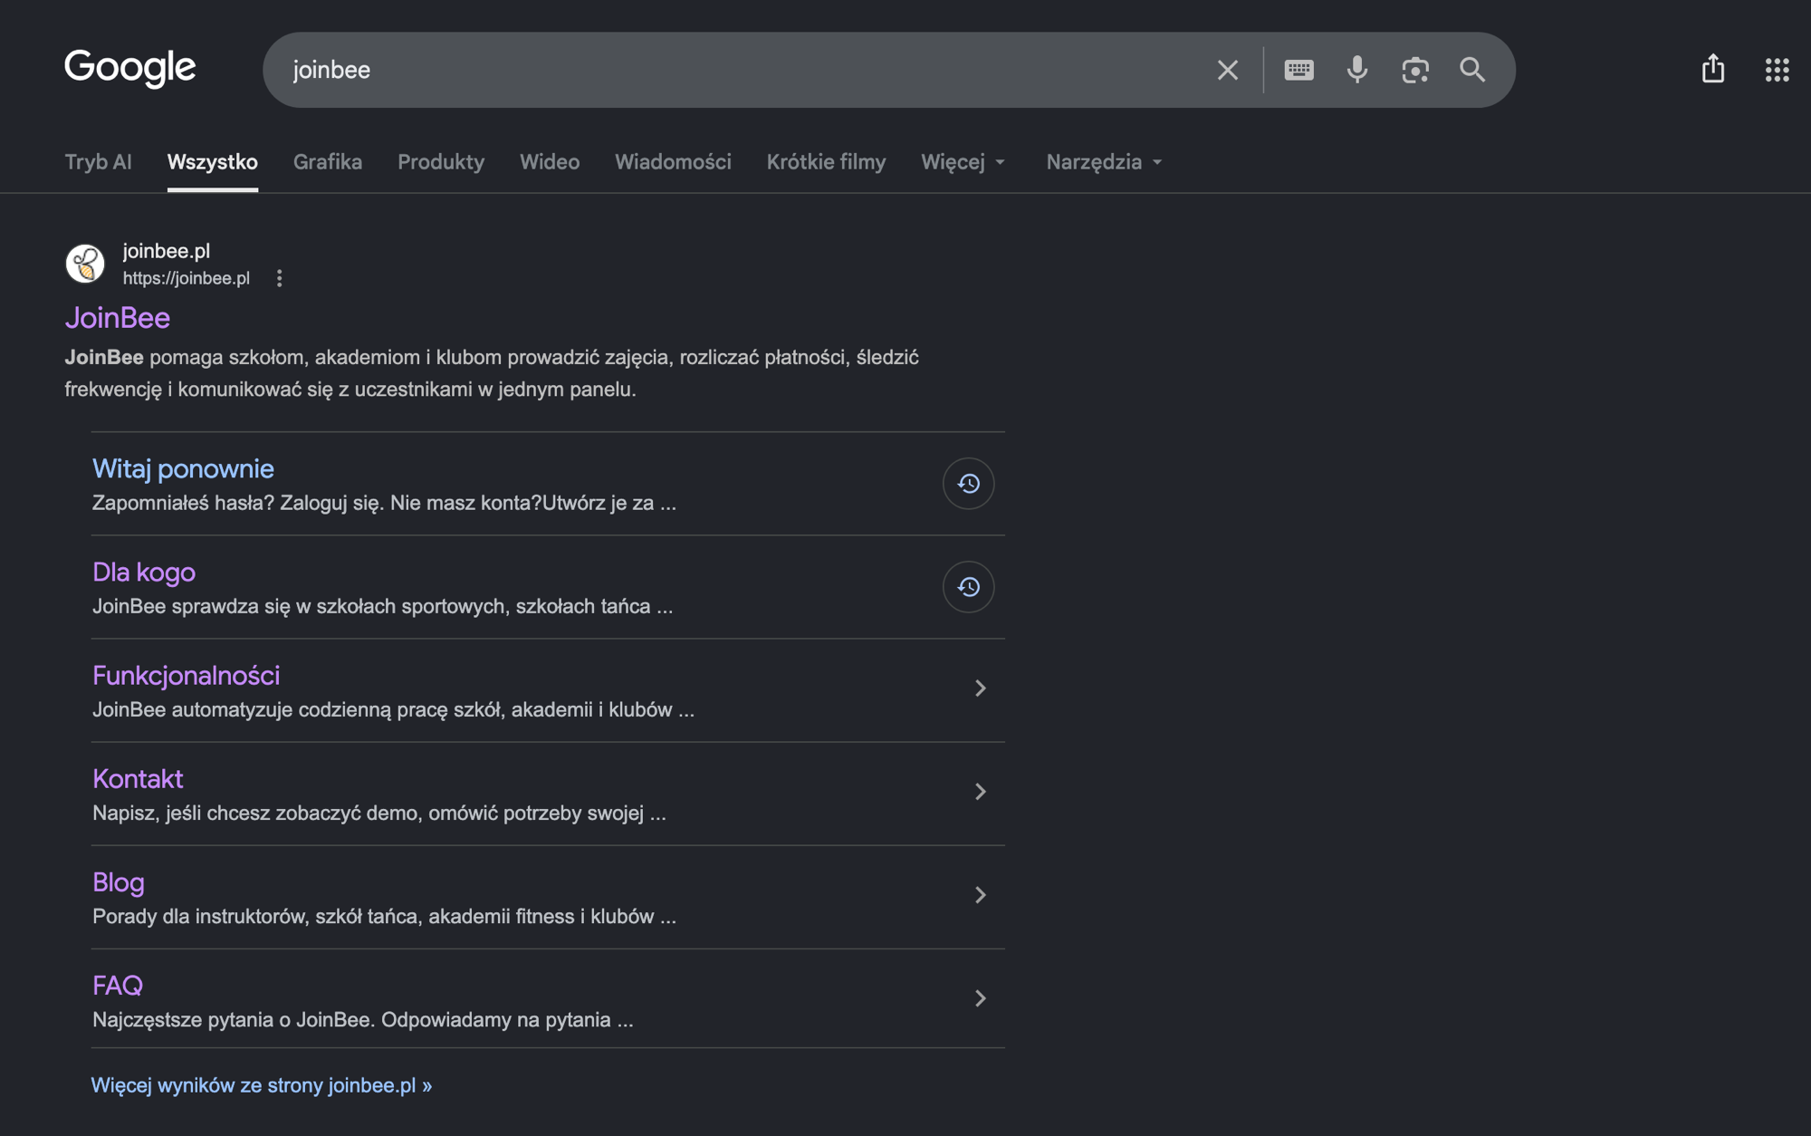Switch to the Krótkie filmy tab
The image size is (1811, 1136).
826,162
